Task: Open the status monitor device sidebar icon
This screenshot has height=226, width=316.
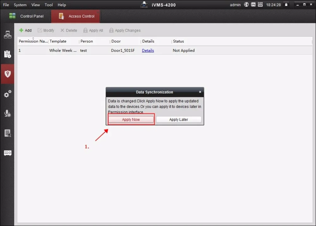Action: [x=8, y=153]
